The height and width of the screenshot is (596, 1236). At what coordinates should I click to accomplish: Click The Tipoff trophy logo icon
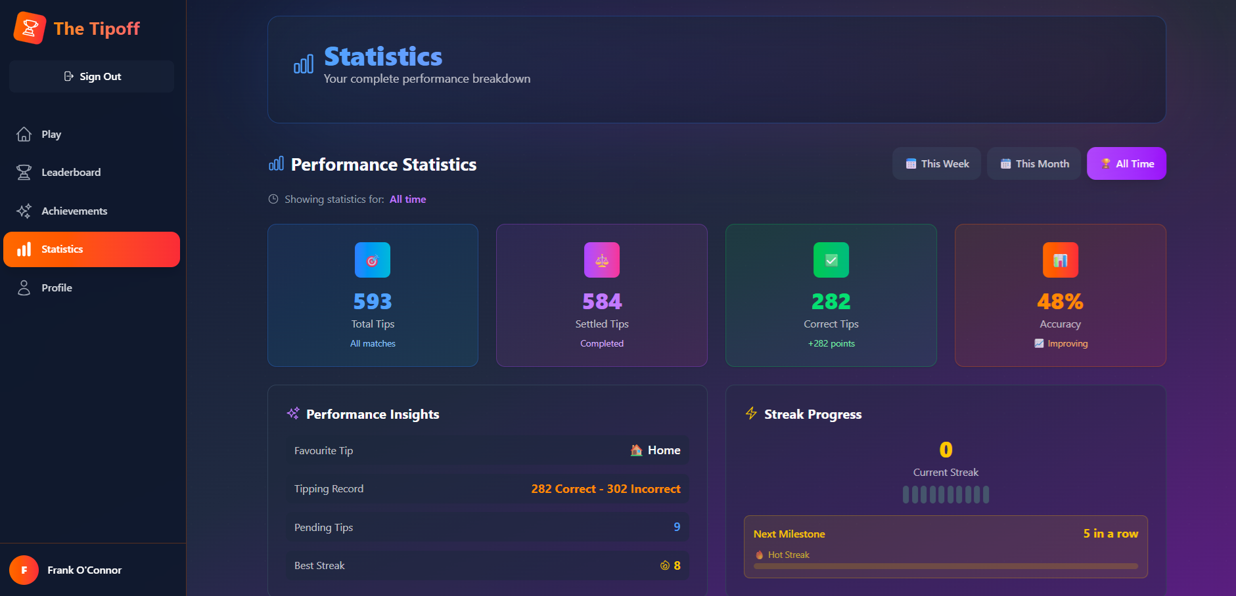[30, 28]
